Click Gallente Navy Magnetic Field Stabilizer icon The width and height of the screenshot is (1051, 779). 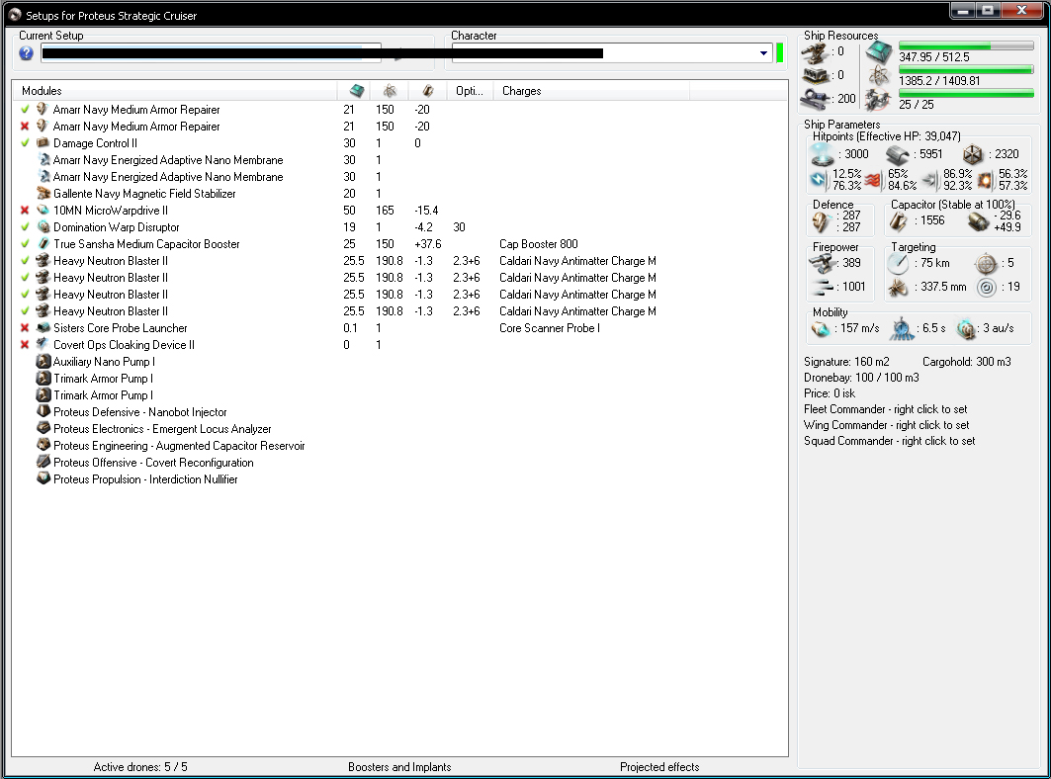click(x=43, y=193)
